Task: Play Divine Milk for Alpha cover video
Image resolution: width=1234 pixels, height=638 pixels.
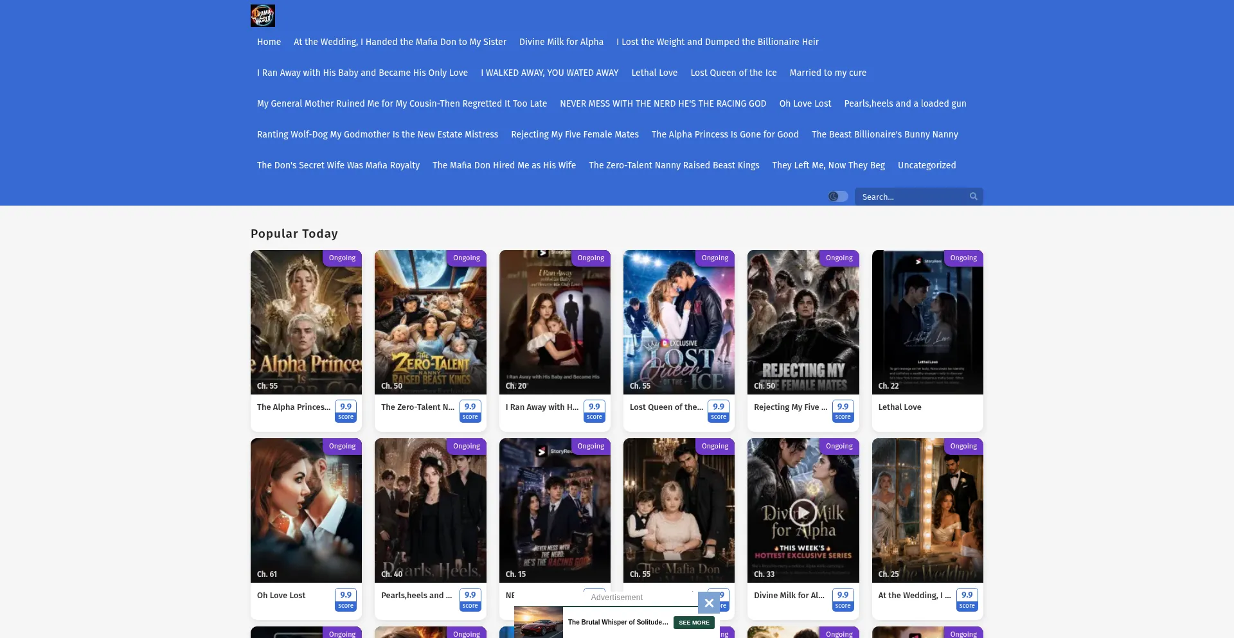Action: (x=803, y=512)
